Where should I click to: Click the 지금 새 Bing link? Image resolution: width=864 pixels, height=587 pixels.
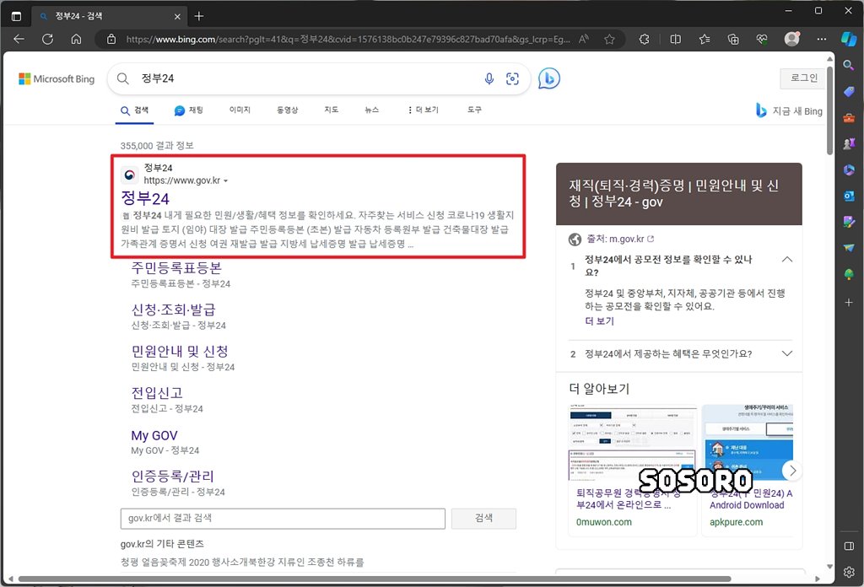pyautogui.click(x=789, y=110)
